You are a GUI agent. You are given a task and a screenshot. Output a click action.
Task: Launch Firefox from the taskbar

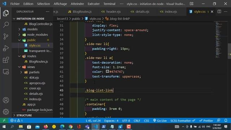tap(46, 127)
